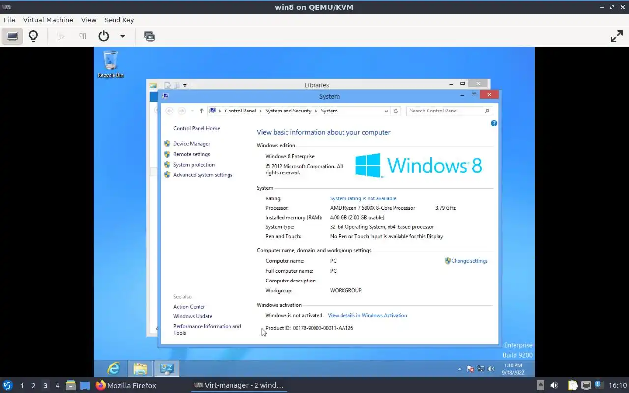The image size is (629, 393).
Task: Open the host application launcher menu
Action: tap(7, 386)
